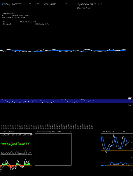The width and height of the screenshot is (133, 176).
Task: Click the 'Day Vol: 0 M' text
Action: coord(84,8)
